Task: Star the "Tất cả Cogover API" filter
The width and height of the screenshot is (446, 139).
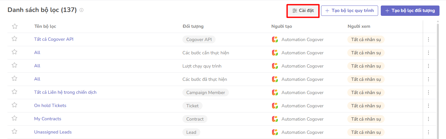Action: (14, 39)
